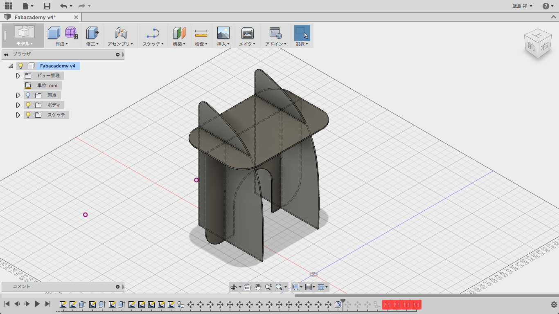Click the Fit zoom window icon
The width and height of the screenshot is (559, 314).
point(279,287)
